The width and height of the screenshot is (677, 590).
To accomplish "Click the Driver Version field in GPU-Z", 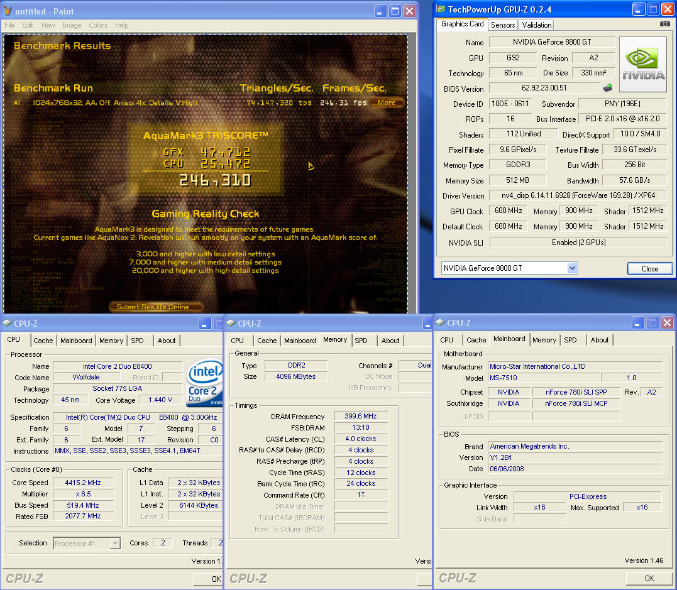I will [x=578, y=195].
